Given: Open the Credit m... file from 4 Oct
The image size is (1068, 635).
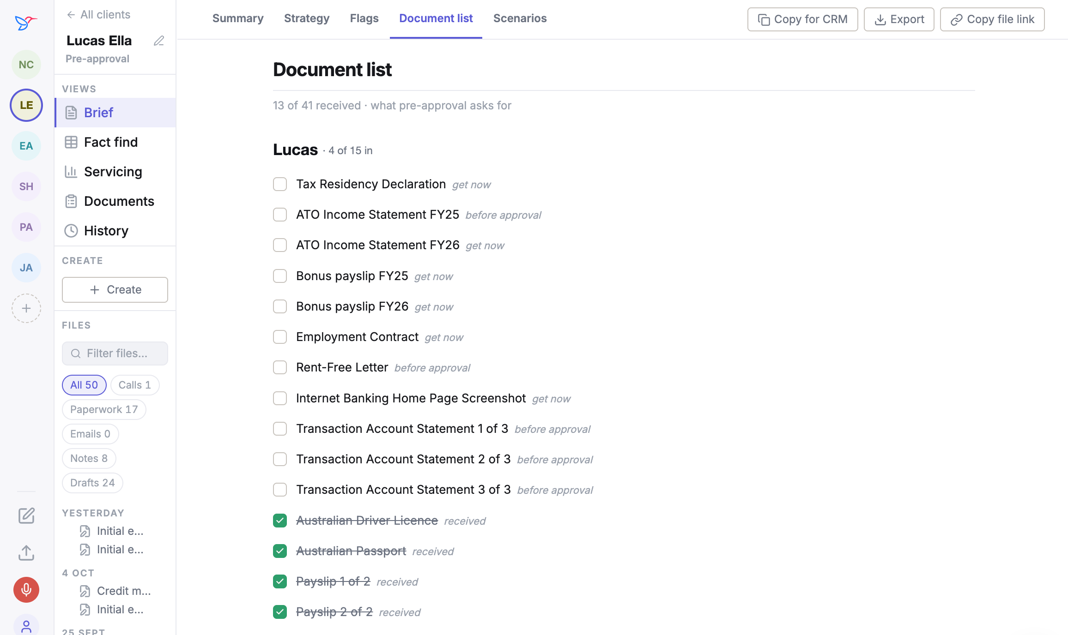Looking at the screenshot, I should pyautogui.click(x=115, y=591).
